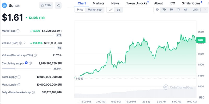The height and width of the screenshot is (104, 209).
Task: Click the volume rank #8 badge
Action: pos(59,48)
